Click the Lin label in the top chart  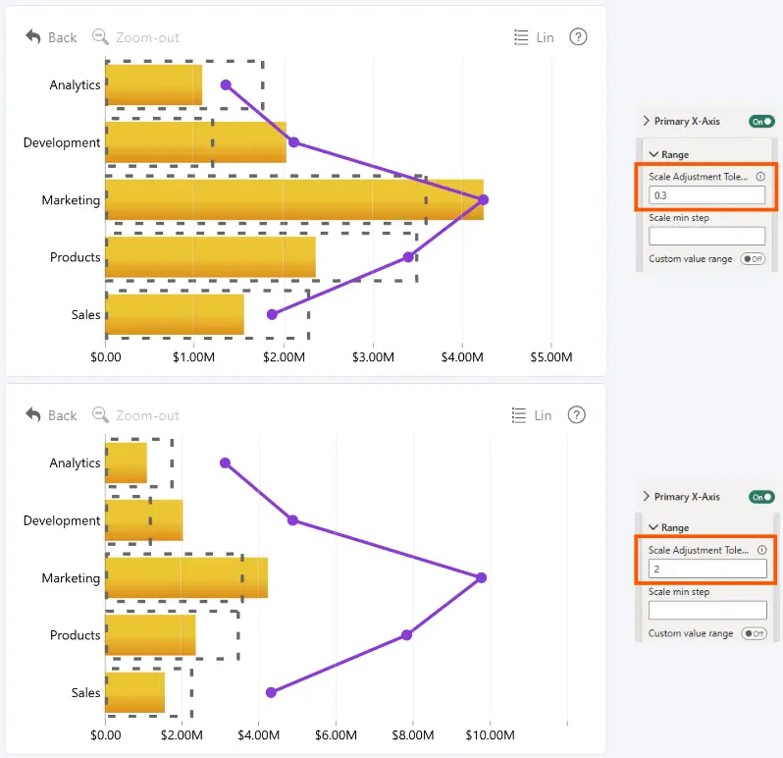pyautogui.click(x=545, y=37)
